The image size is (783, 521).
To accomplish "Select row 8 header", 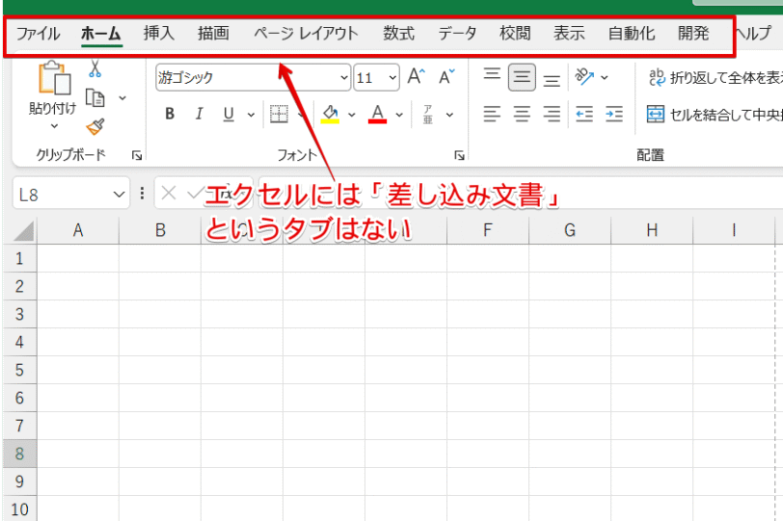I will (x=19, y=454).
